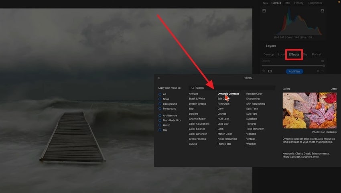Click the Before/After leaves preview image
The height and width of the screenshot is (193, 341).
coord(309,110)
